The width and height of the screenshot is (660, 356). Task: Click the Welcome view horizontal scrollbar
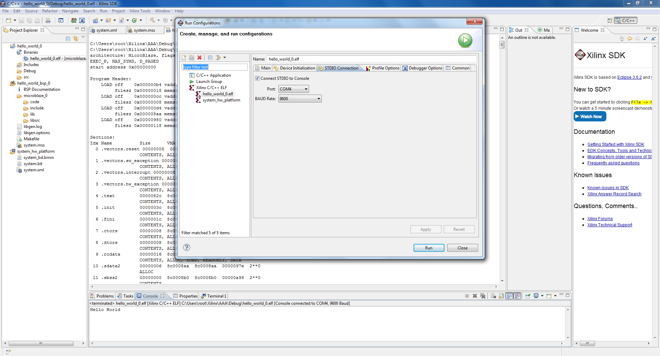click(587, 343)
